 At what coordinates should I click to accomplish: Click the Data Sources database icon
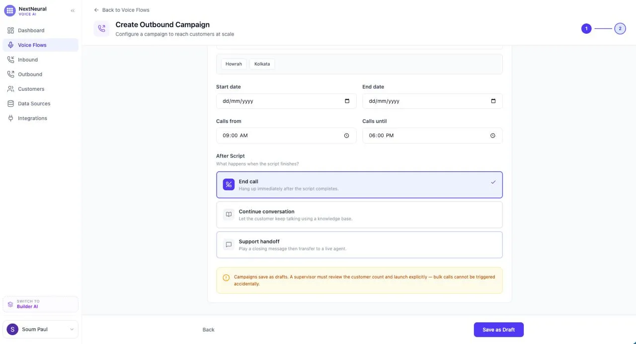click(x=11, y=104)
